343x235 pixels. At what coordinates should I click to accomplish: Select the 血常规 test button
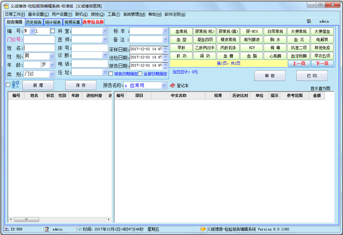[181, 31]
